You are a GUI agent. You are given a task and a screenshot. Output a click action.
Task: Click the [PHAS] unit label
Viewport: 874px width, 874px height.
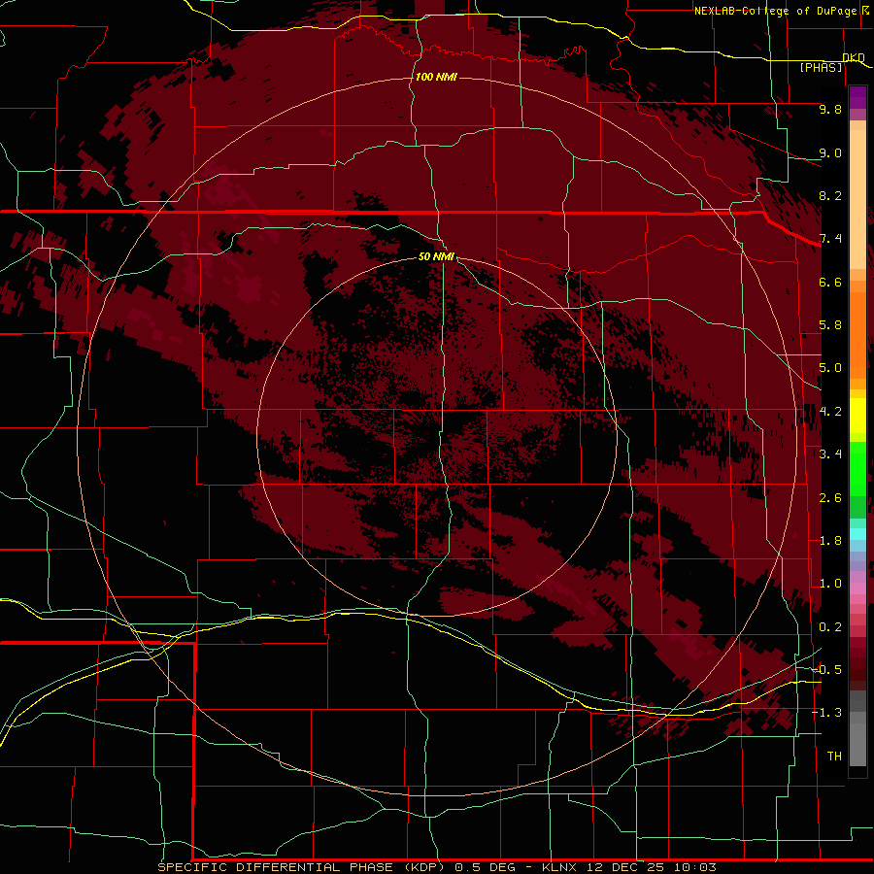click(821, 67)
